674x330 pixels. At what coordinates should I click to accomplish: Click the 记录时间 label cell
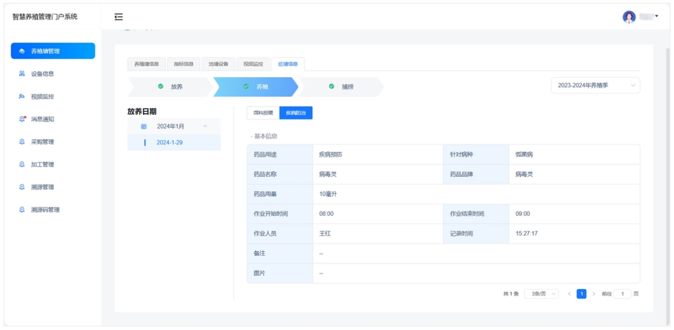coord(476,233)
